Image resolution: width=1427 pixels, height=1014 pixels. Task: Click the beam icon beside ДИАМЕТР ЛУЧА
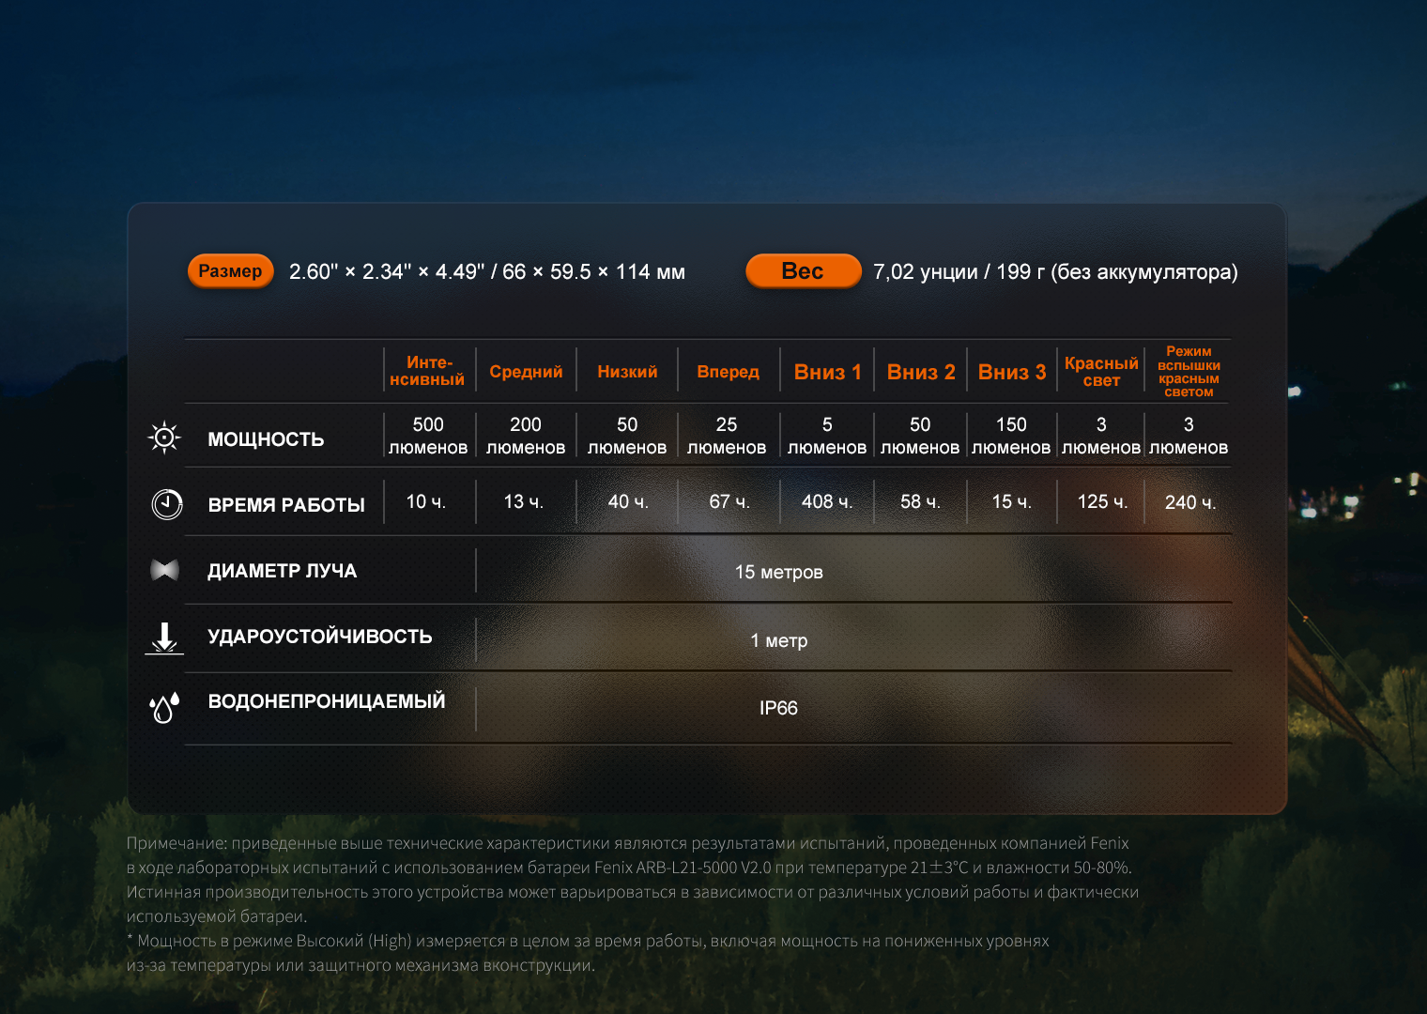(164, 570)
